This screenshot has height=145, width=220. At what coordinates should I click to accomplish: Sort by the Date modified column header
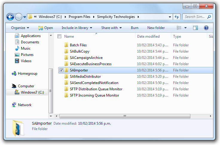click(x=148, y=36)
